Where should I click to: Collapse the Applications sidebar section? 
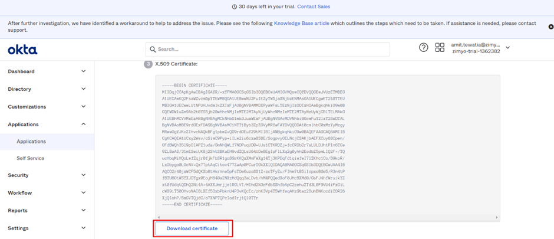coord(47,124)
